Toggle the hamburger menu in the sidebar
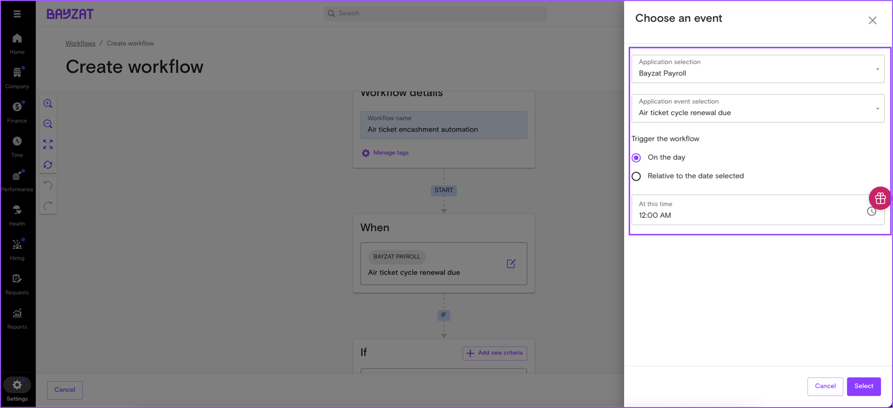The width and height of the screenshot is (893, 408). 17,14
